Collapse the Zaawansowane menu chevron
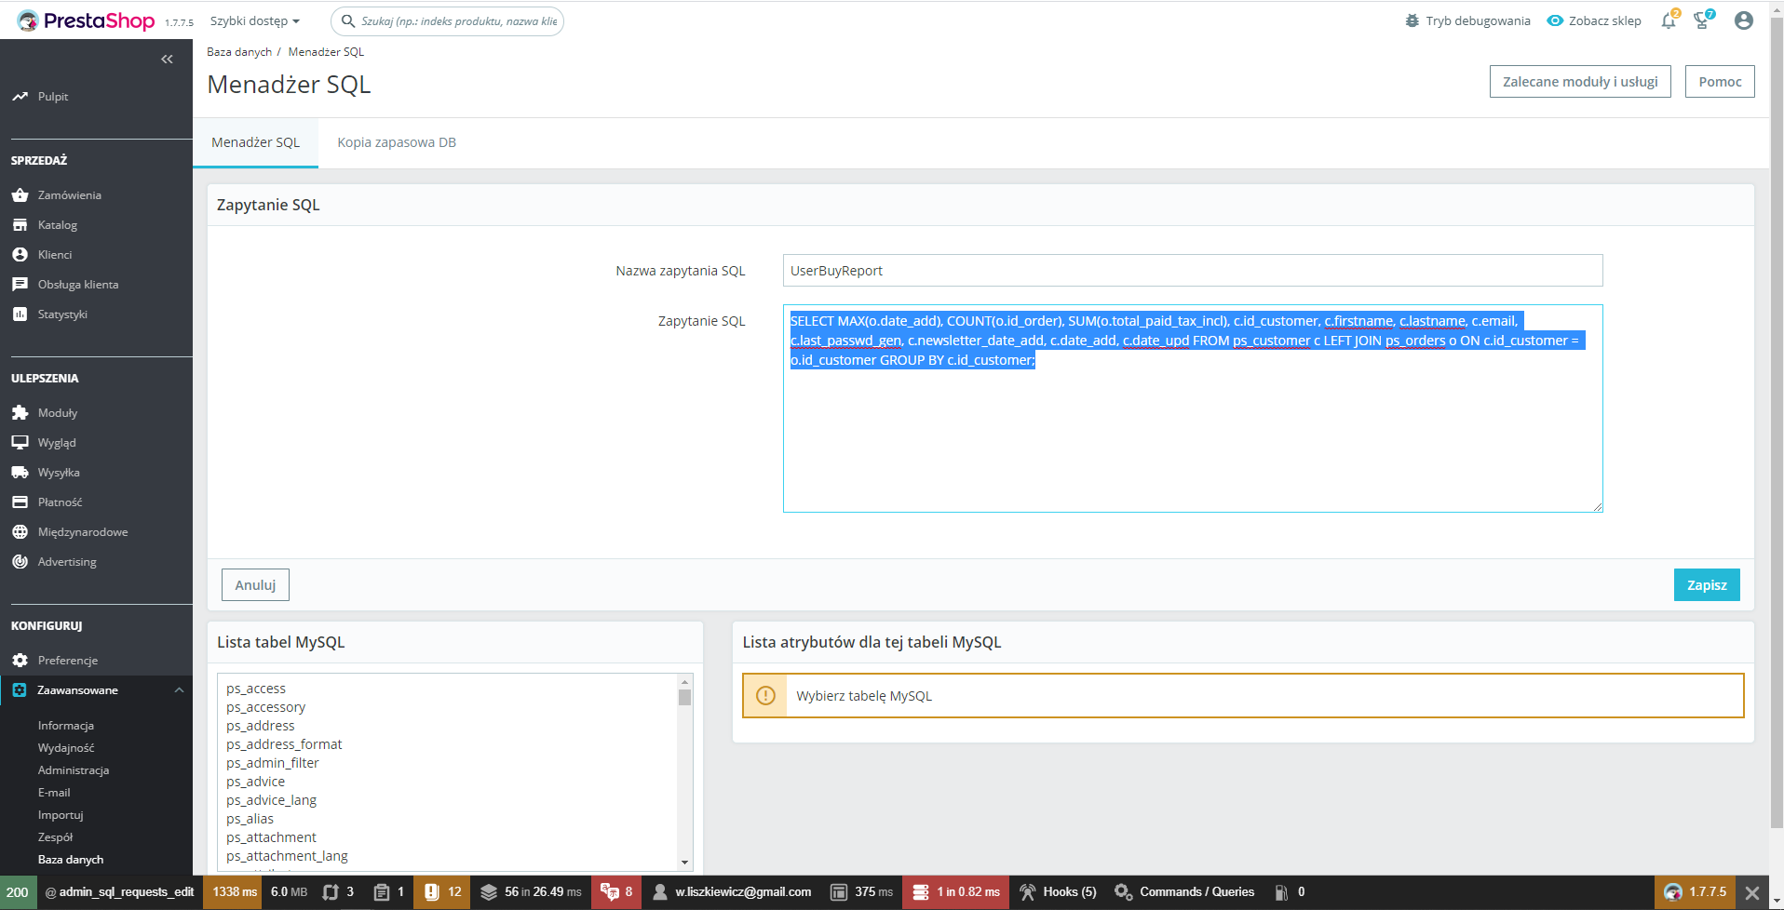 [179, 690]
